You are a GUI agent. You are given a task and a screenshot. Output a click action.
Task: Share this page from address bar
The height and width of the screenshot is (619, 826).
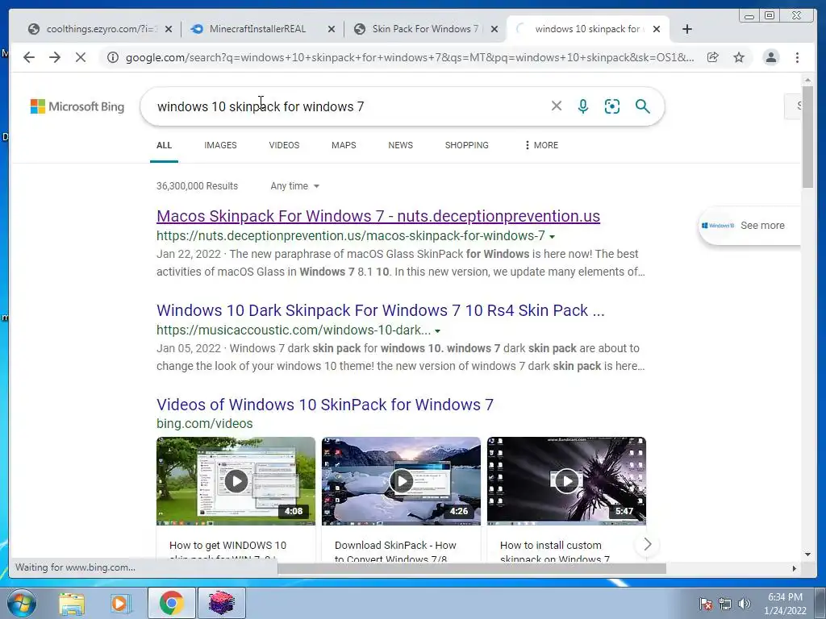pyautogui.click(x=713, y=57)
